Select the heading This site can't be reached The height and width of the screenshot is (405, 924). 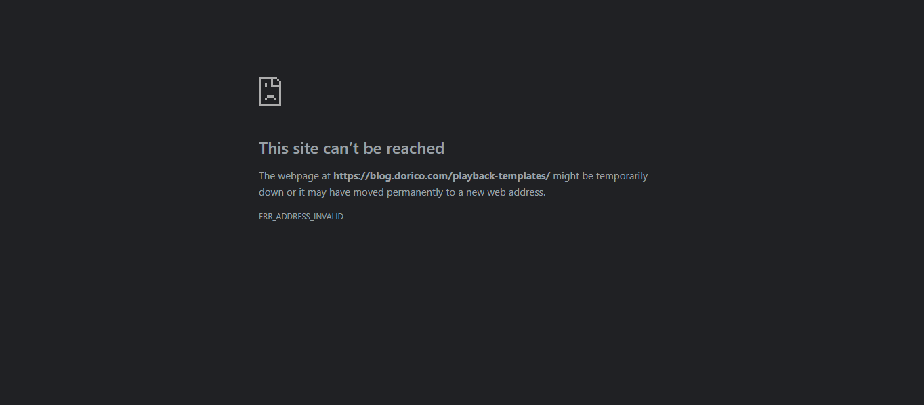pyautogui.click(x=352, y=148)
